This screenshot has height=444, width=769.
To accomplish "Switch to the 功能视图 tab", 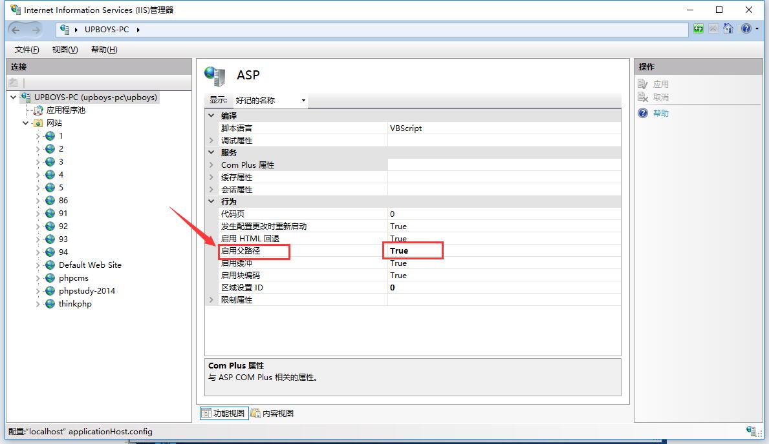I will 224,413.
